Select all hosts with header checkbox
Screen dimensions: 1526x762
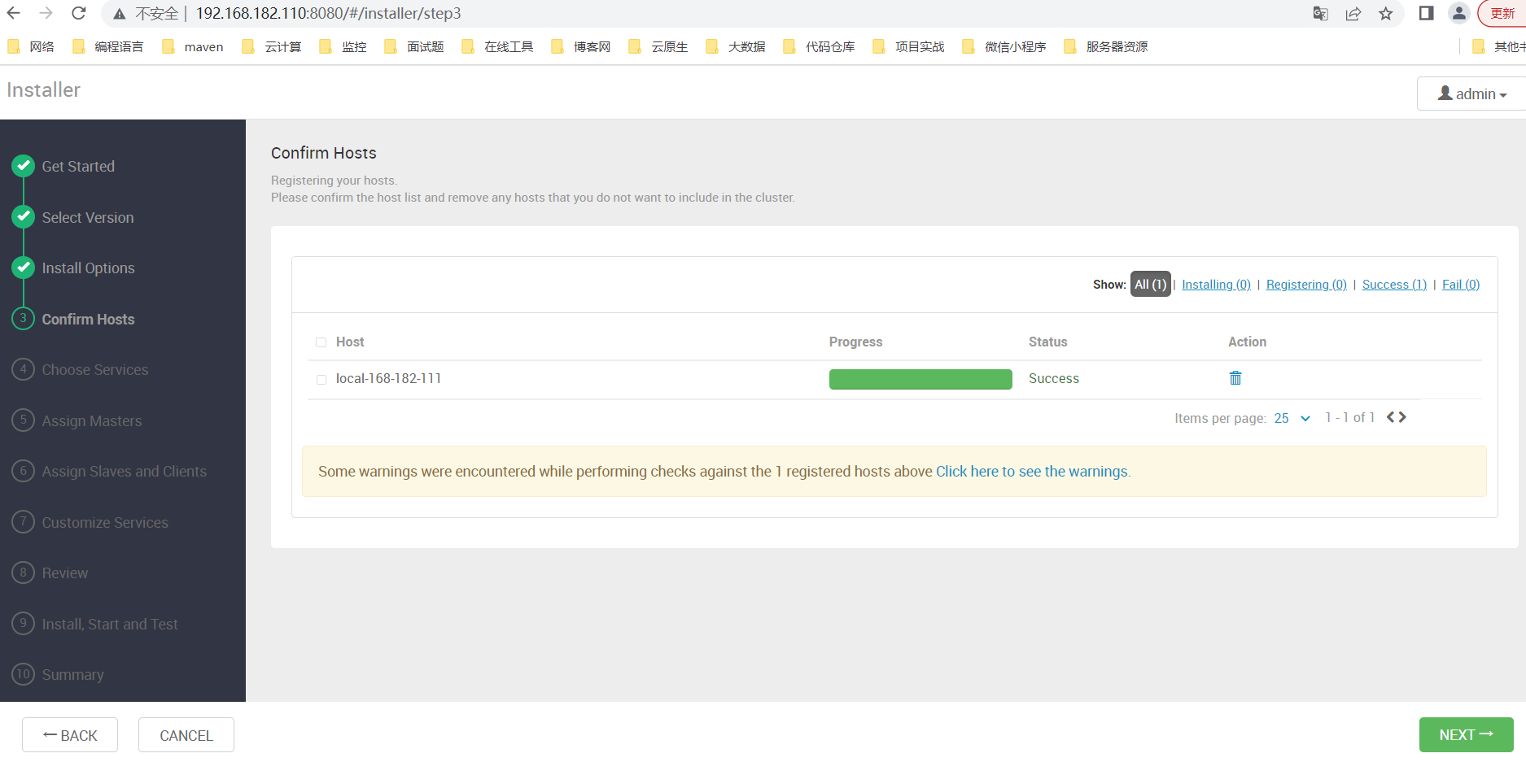[321, 342]
